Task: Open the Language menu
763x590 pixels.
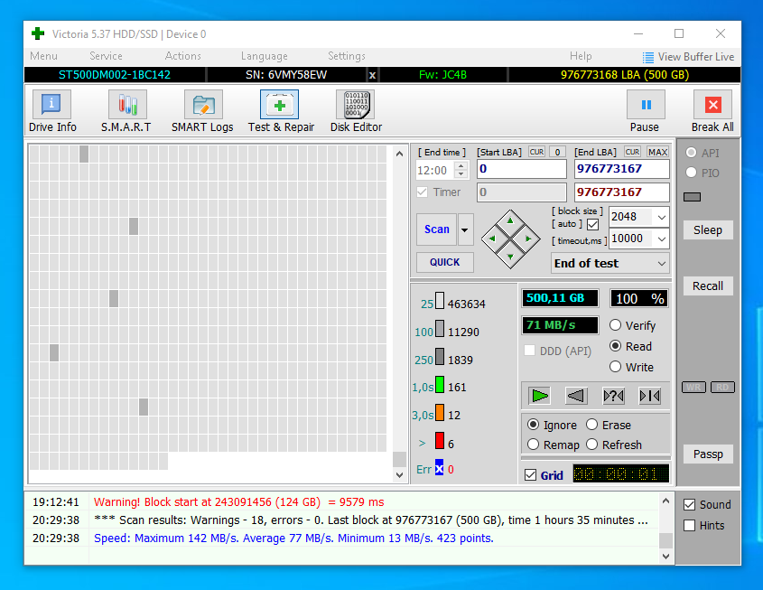Action: (x=265, y=56)
